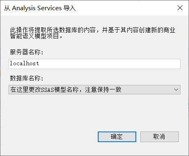Click the dialog title 从 Analysis Services 导入
189x156 pixels.
[40, 8]
